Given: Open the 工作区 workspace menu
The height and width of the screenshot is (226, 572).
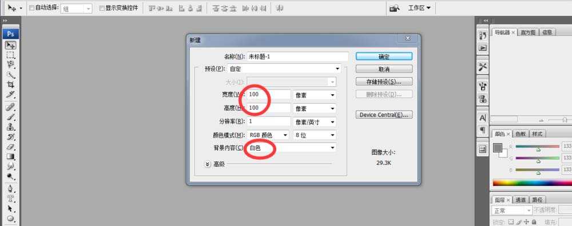Looking at the screenshot, I should click(x=419, y=7).
